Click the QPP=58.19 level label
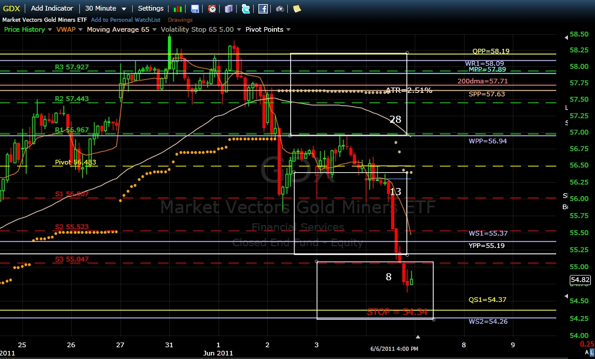Screen dimensions: 595x359 [x=490, y=51]
